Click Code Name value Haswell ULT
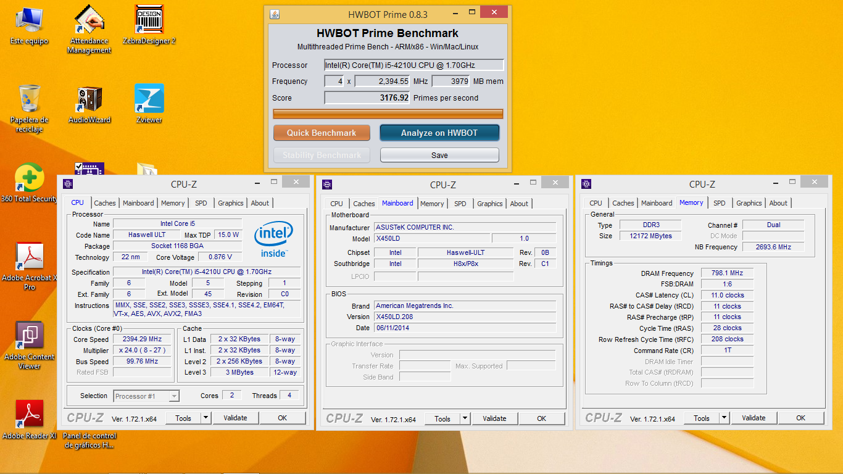Screen dimensions: 843x474 coord(146,235)
